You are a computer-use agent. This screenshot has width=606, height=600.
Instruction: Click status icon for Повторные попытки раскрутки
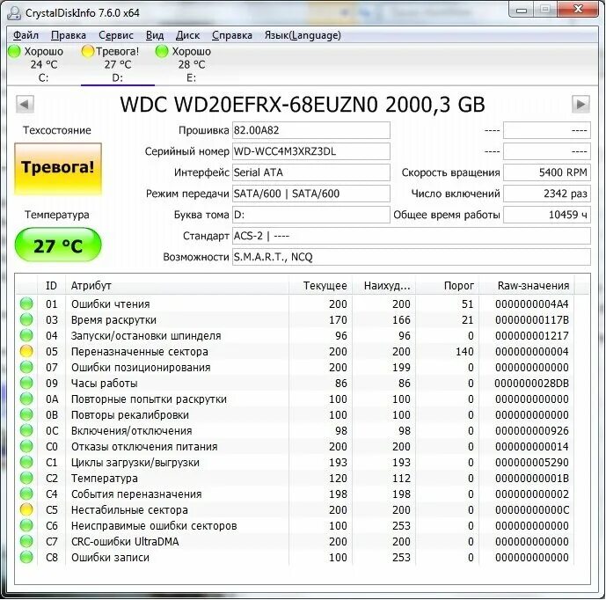pyautogui.click(x=26, y=399)
